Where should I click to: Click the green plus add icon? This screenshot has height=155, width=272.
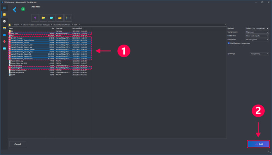coord(23,9)
